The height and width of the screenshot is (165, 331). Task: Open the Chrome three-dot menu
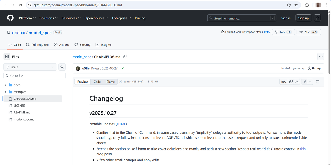pos(326,5)
